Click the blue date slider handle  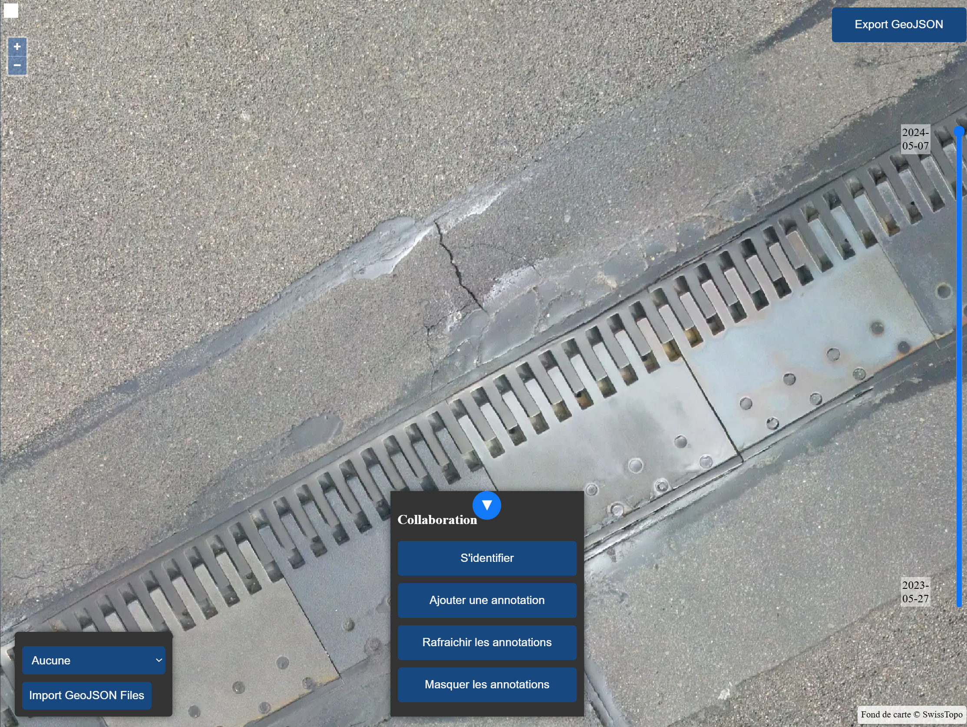point(959,131)
